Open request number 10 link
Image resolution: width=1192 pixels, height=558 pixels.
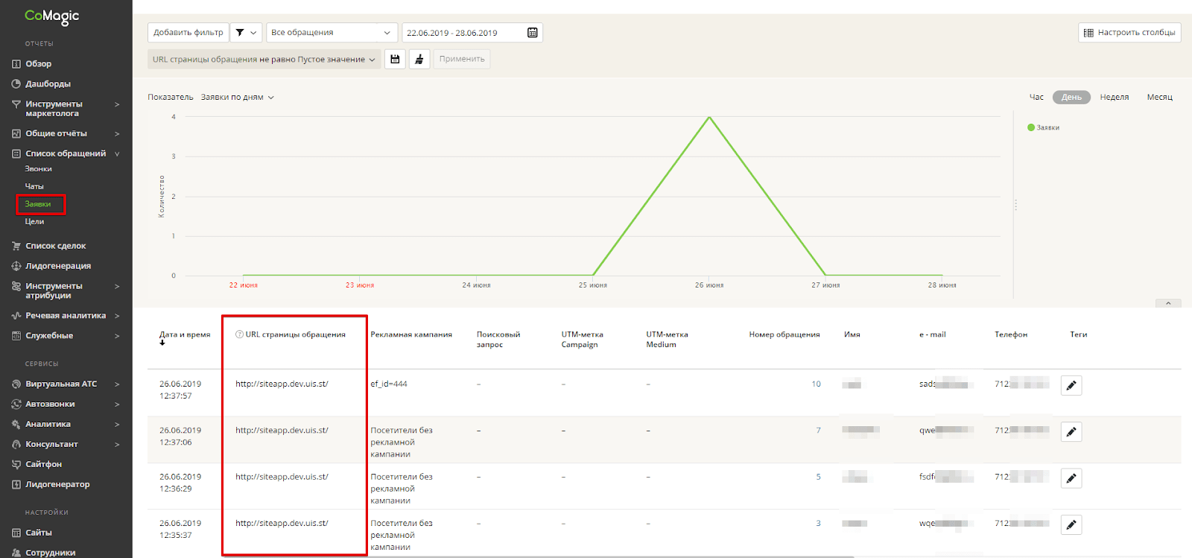(x=816, y=384)
